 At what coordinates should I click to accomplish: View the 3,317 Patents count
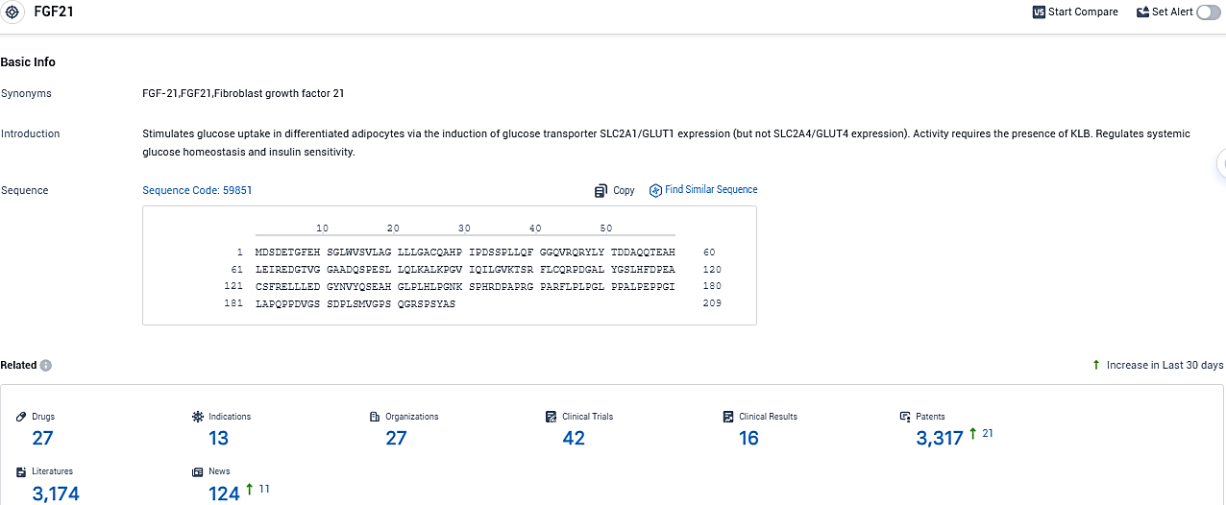point(940,439)
